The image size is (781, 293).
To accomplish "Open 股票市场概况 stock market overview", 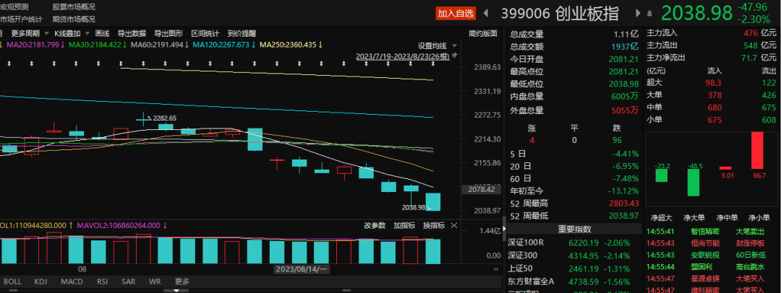I will point(74,7).
